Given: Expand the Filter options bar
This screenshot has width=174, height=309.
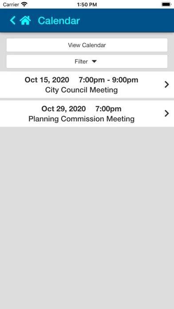Looking at the screenshot, I should tap(87, 61).
